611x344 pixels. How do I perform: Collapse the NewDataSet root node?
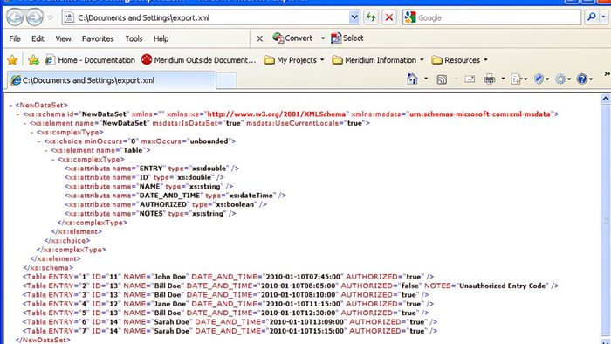coord(10,105)
